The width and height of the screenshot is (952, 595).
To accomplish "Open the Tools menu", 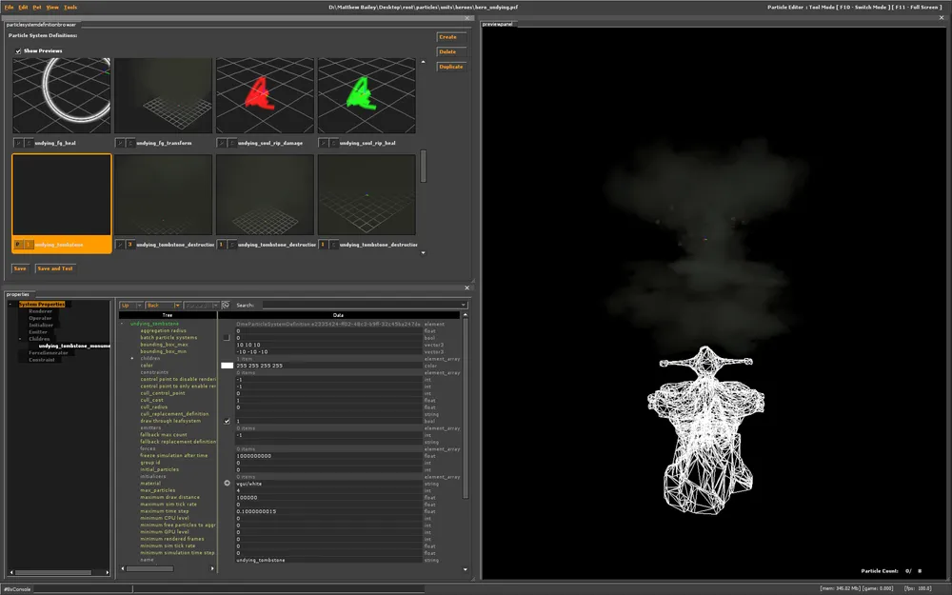I will click(70, 7).
